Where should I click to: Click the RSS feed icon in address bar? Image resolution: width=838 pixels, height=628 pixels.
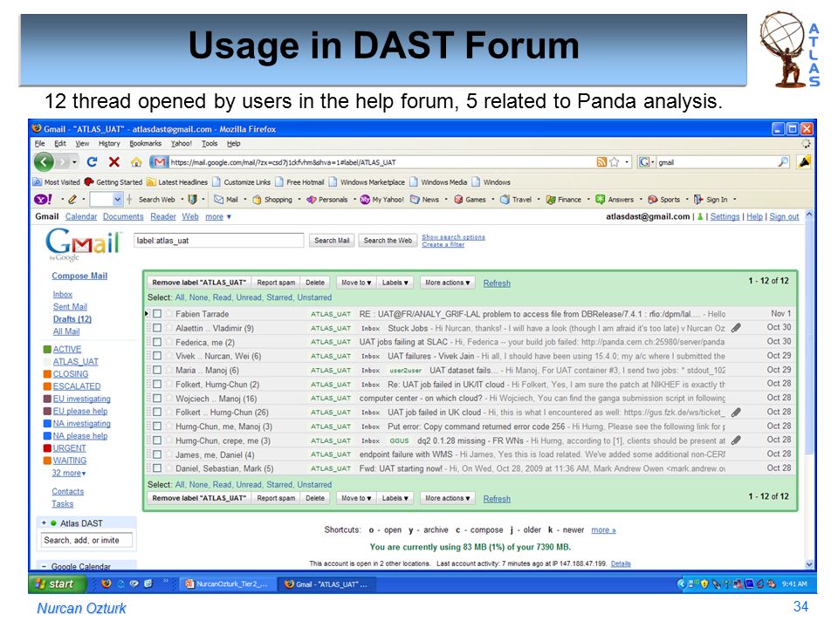pyautogui.click(x=601, y=162)
